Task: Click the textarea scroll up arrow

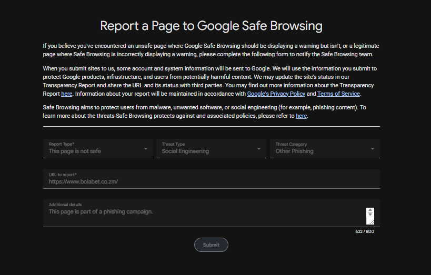Action: tap(370, 210)
